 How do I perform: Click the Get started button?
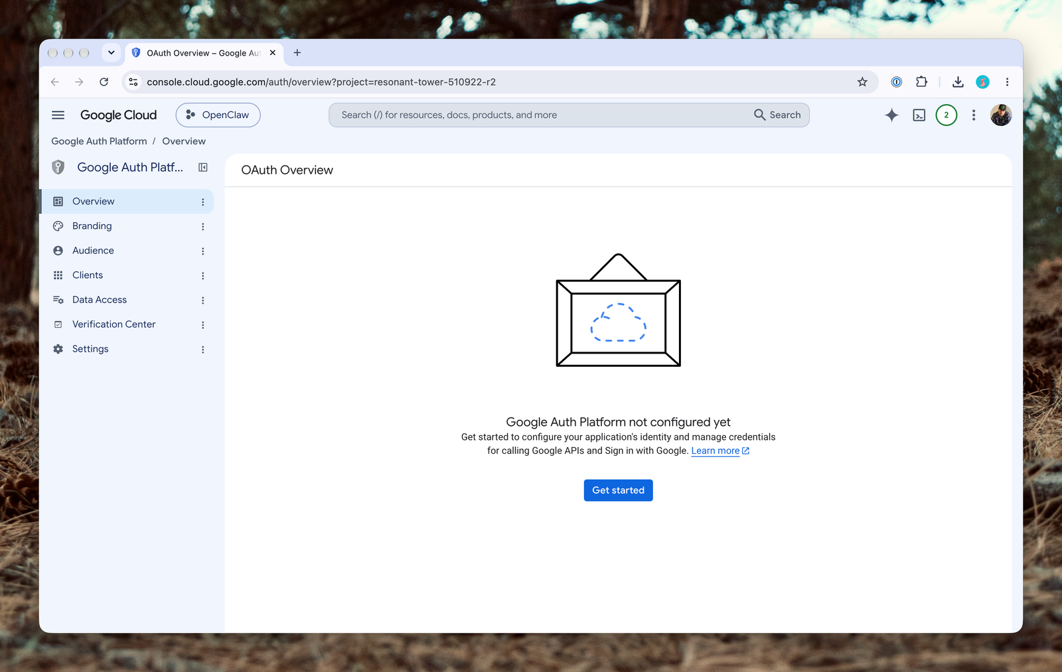(618, 490)
